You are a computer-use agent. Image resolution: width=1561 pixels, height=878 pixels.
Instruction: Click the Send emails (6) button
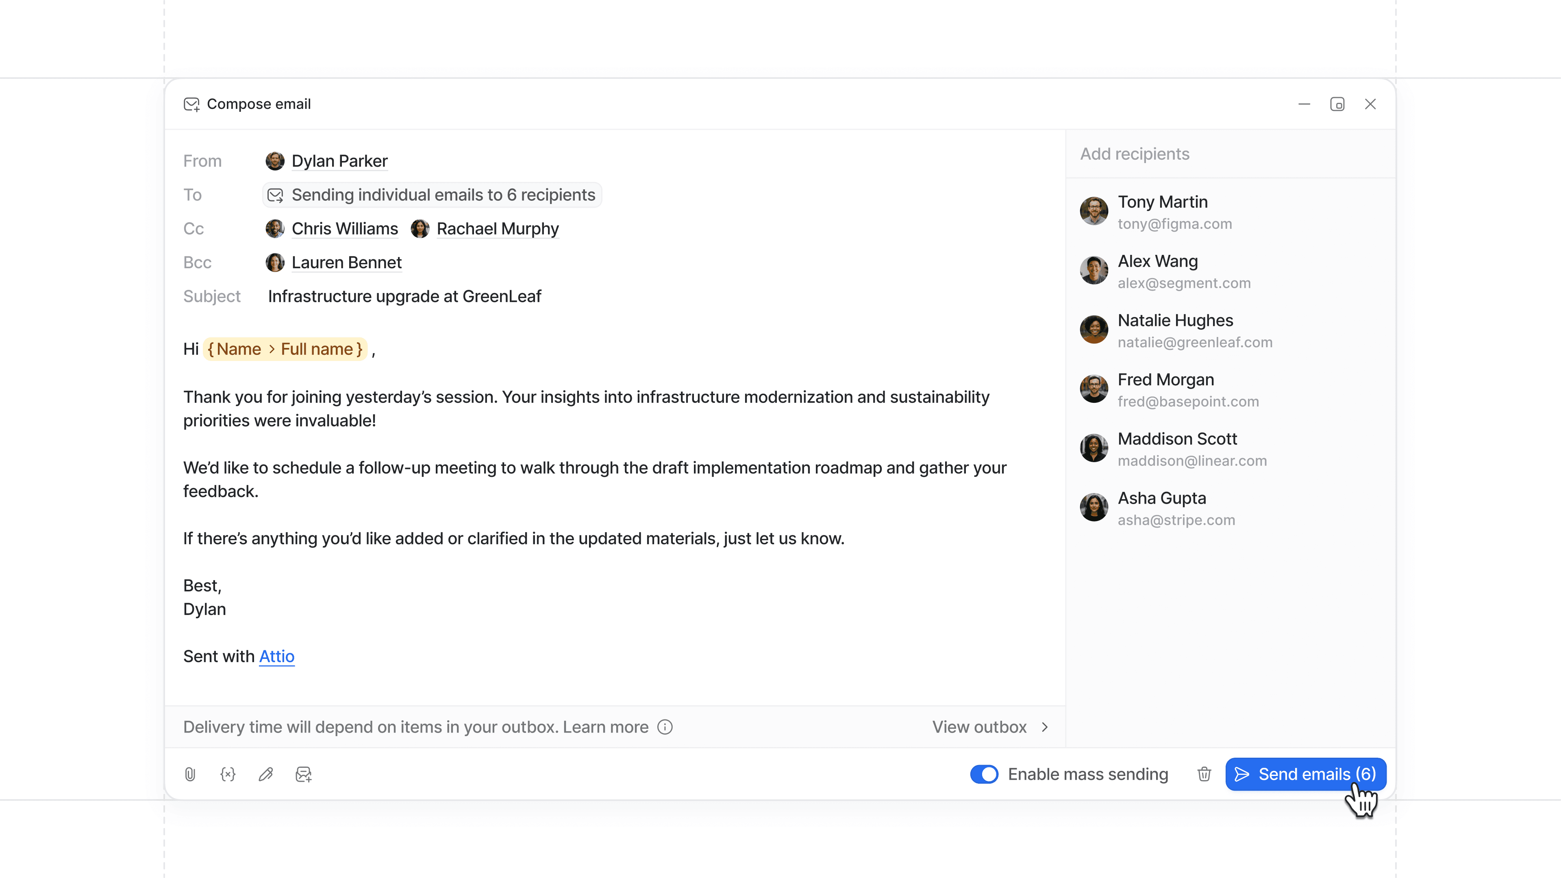tap(1305, 774)
